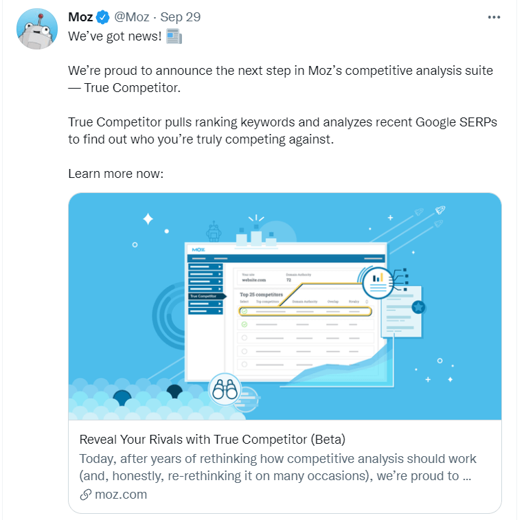Click the newspaper emoji after "We've got news!"
This screenshot has height=520, width=524.
pos(174,36)
